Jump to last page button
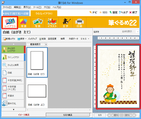 pos(134,115)
